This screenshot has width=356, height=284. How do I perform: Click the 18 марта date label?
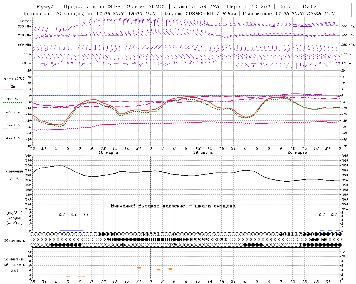coord(108,153)
